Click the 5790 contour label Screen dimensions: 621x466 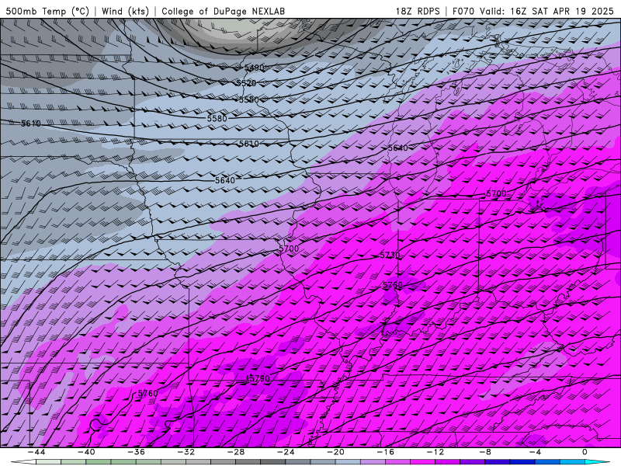tap(259, 378)
